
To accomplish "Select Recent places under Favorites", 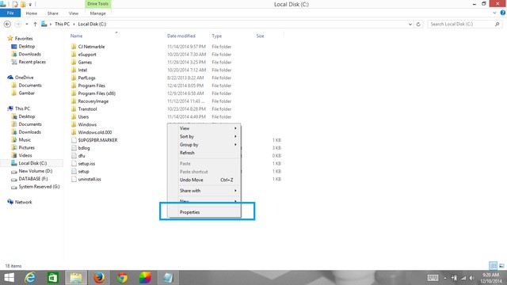I will point(32,62).
